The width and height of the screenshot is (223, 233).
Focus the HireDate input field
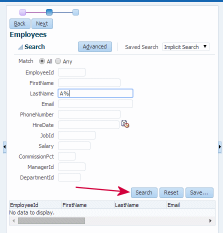[x=88, y=125]
